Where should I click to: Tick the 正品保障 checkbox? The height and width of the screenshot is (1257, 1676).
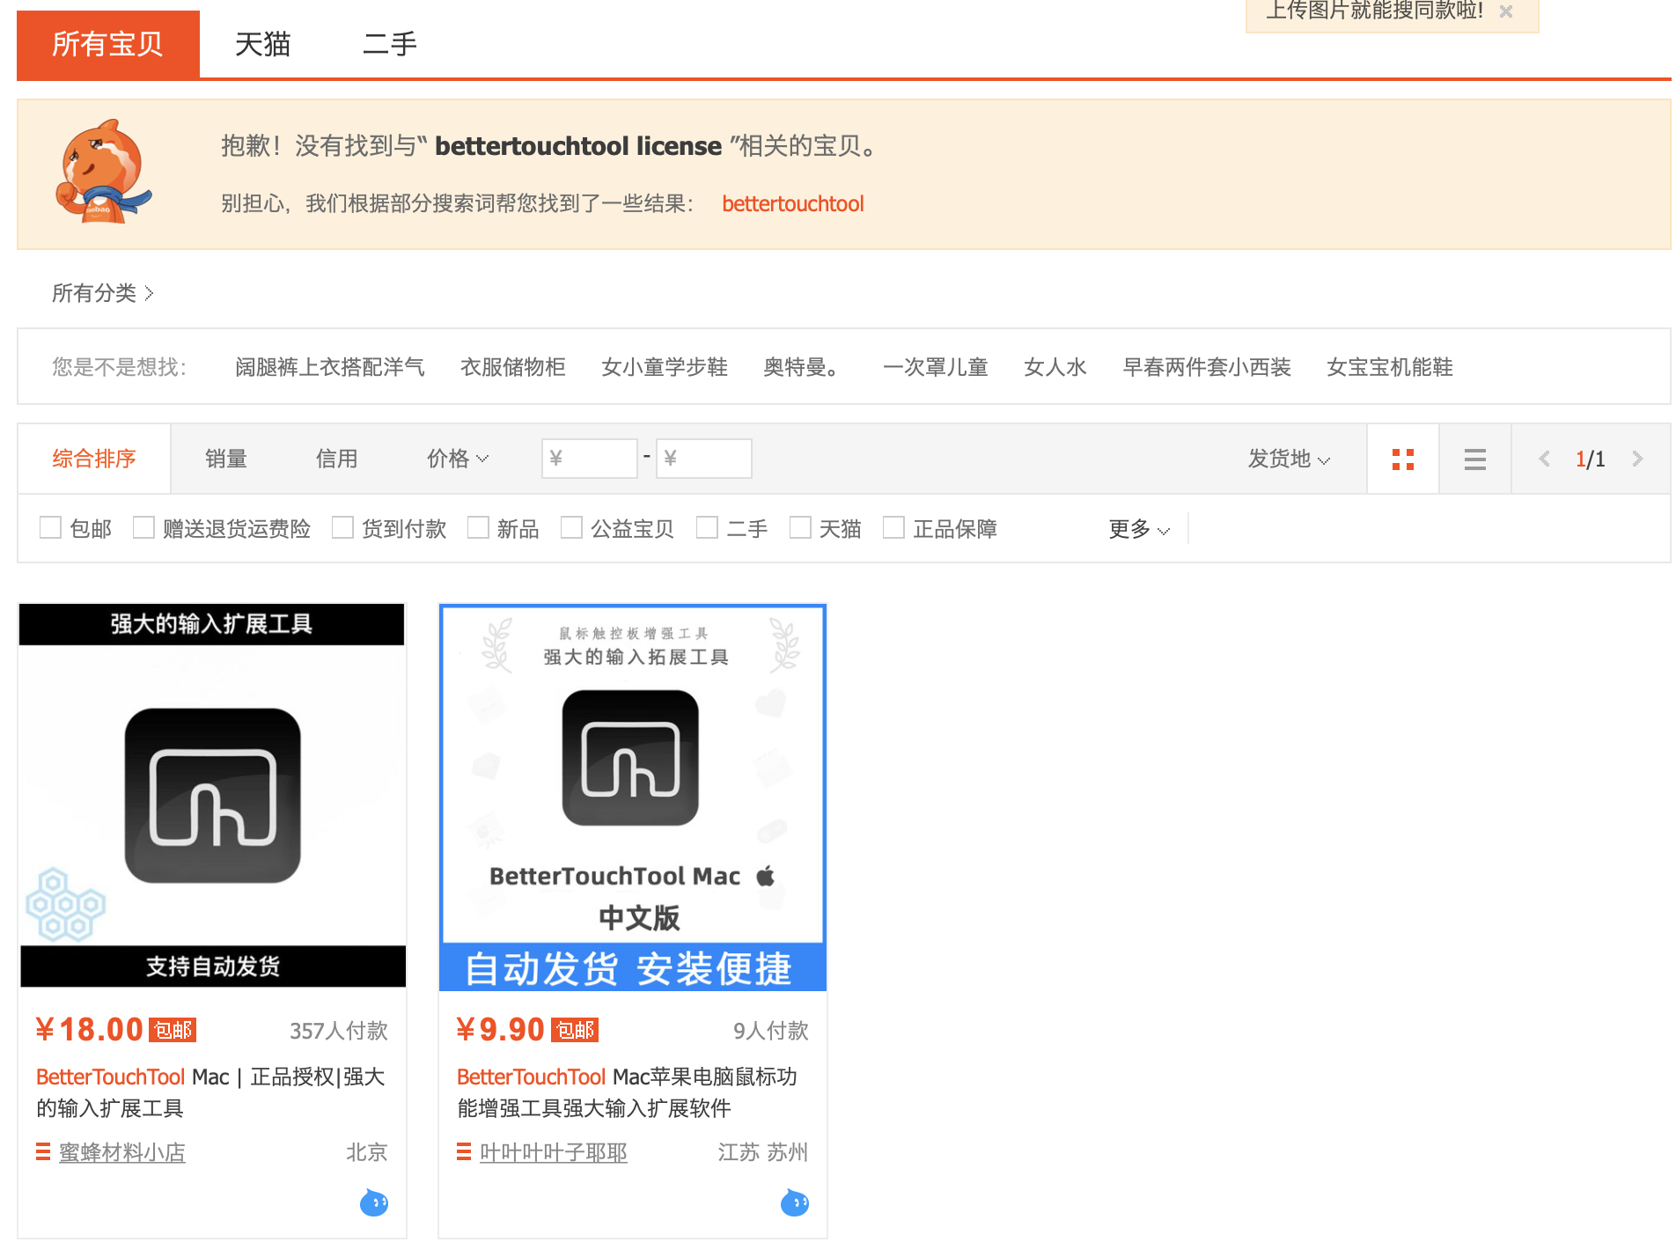893,527
